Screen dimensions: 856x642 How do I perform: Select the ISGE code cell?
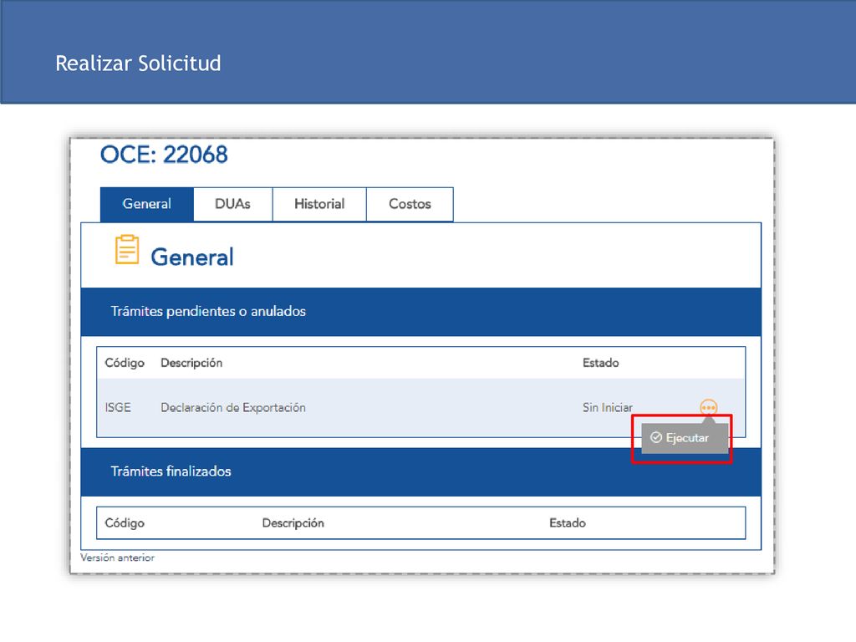click(118, 407)
